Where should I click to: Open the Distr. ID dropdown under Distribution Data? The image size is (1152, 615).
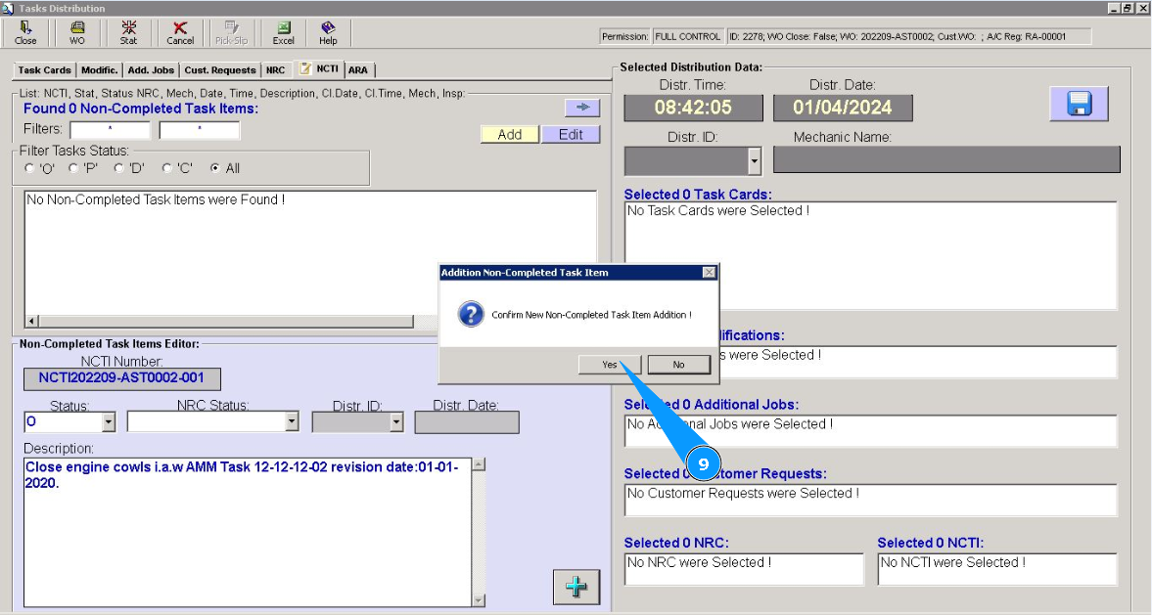(754, 160)
